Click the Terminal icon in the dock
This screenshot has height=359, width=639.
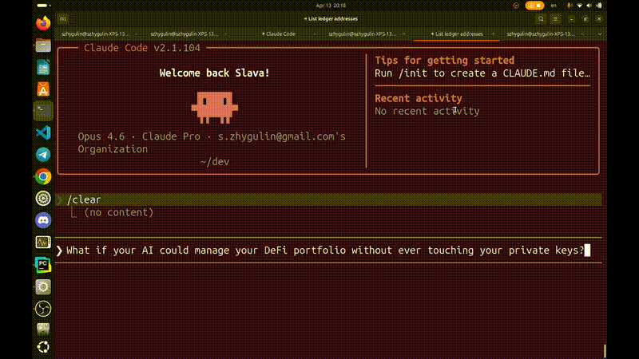click(43, 111)
